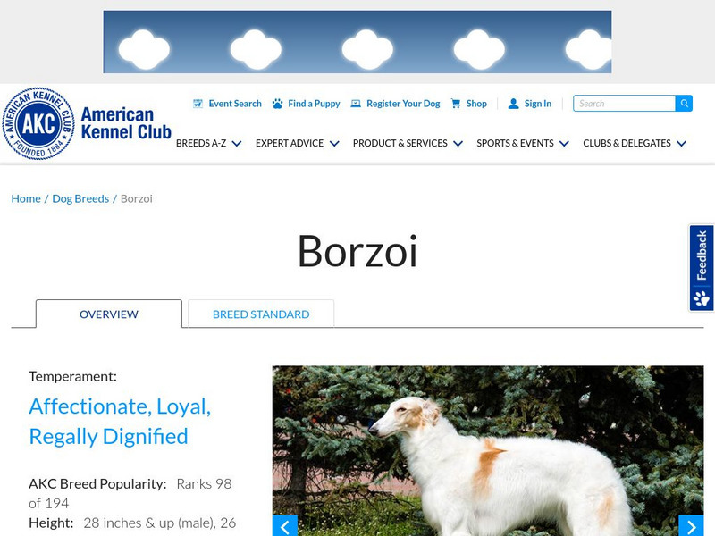715x536 pixels.
Task: Show the next photo with right arrow
Action: tap(691, 526)
